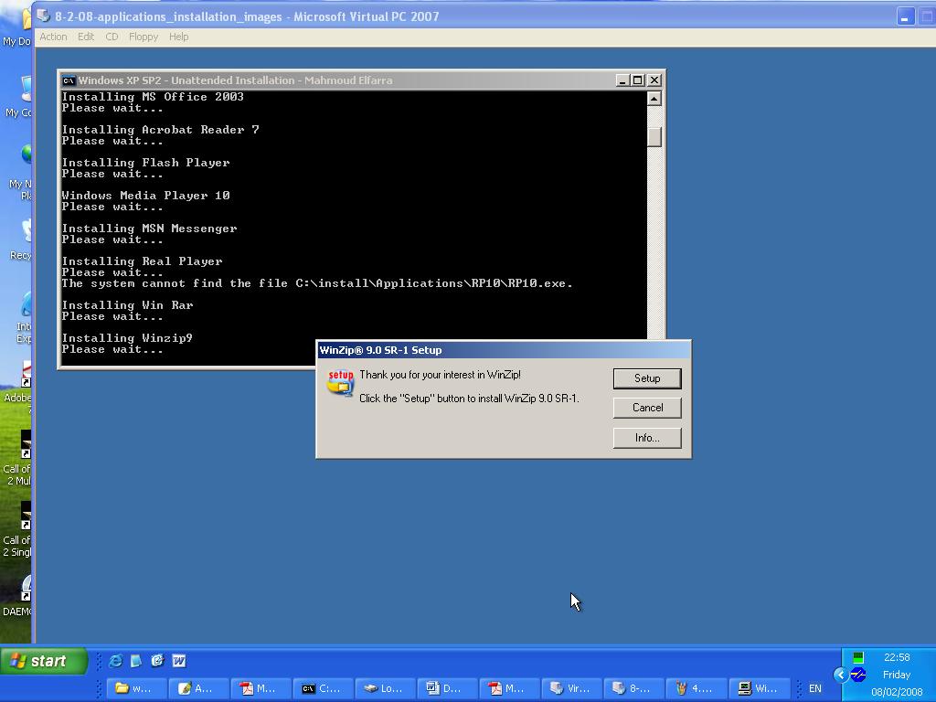This screenshot has height=702, width=936.
Task: Close the Unattended Installation console window
Action: click(x=654, y=80)
